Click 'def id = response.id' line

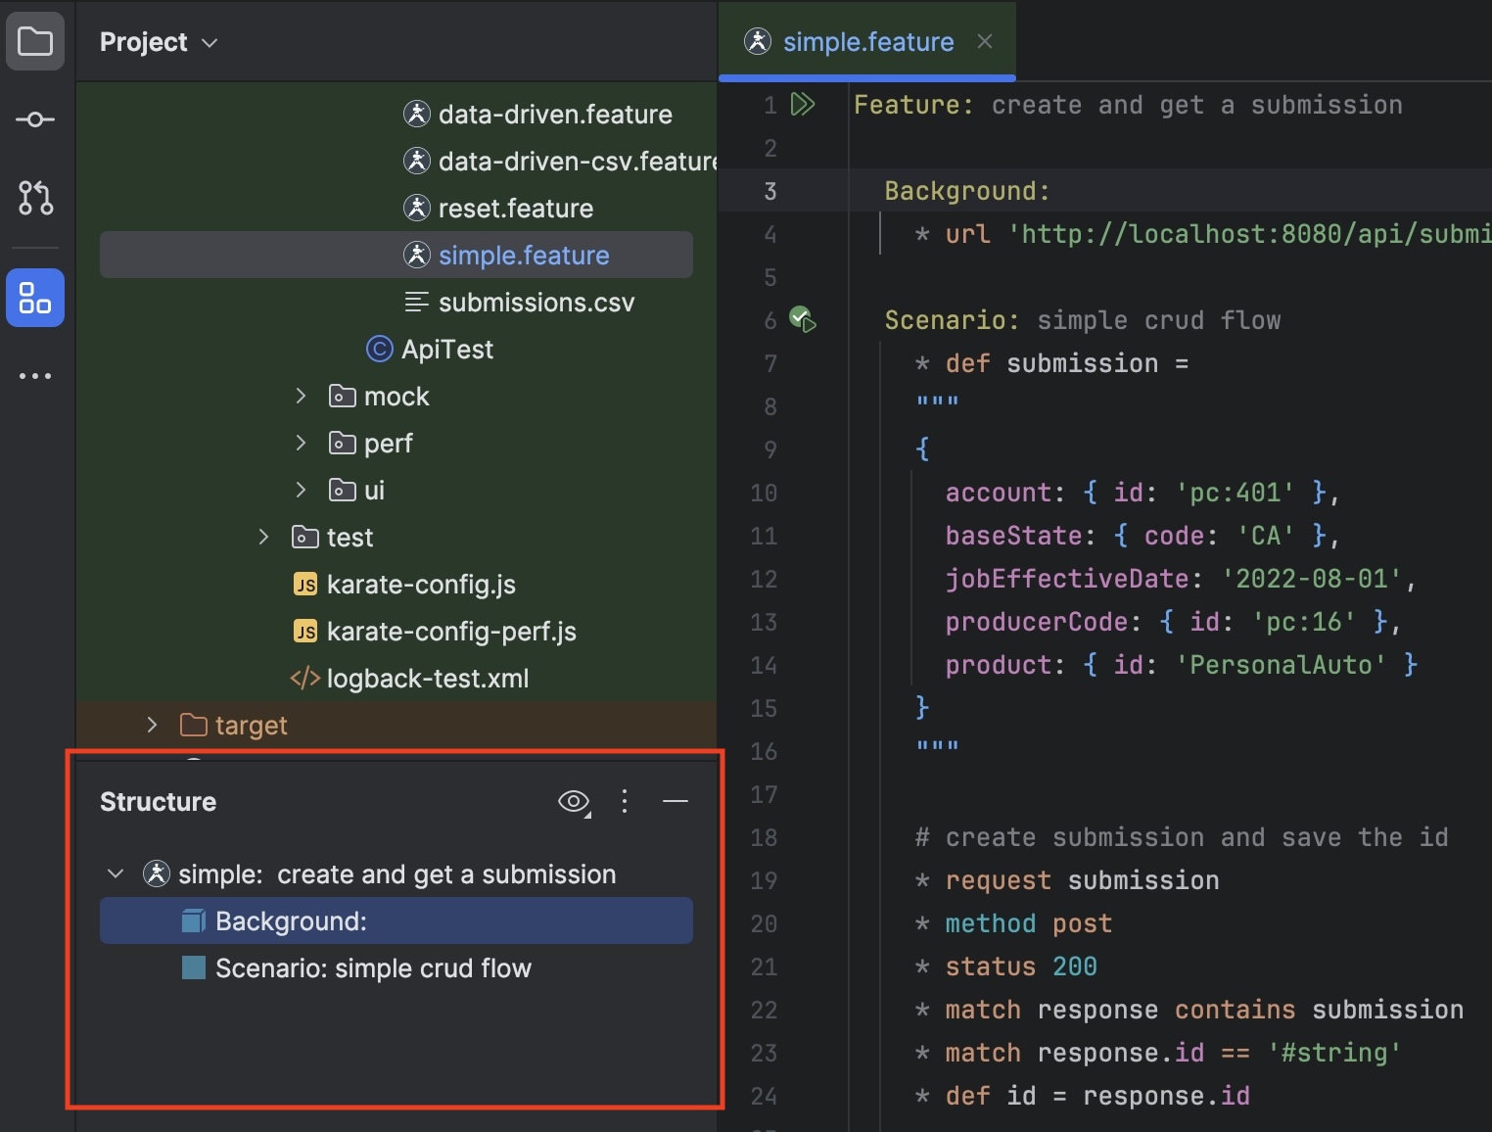tap(1082, 1096)
